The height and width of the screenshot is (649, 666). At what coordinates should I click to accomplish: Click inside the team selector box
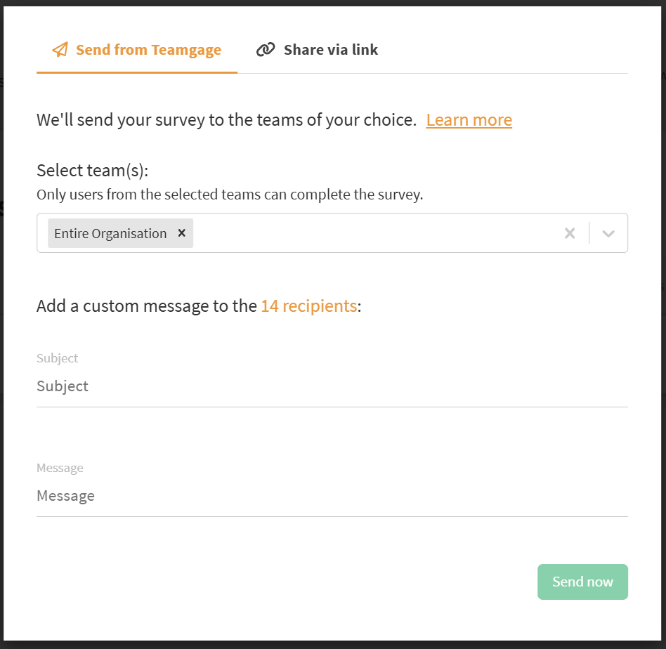[x=372, y=233]
